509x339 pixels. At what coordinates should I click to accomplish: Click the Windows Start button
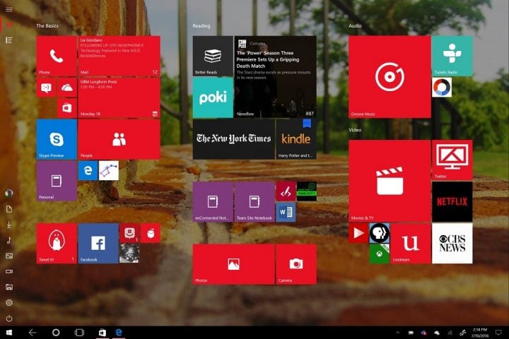coord(9,332)
